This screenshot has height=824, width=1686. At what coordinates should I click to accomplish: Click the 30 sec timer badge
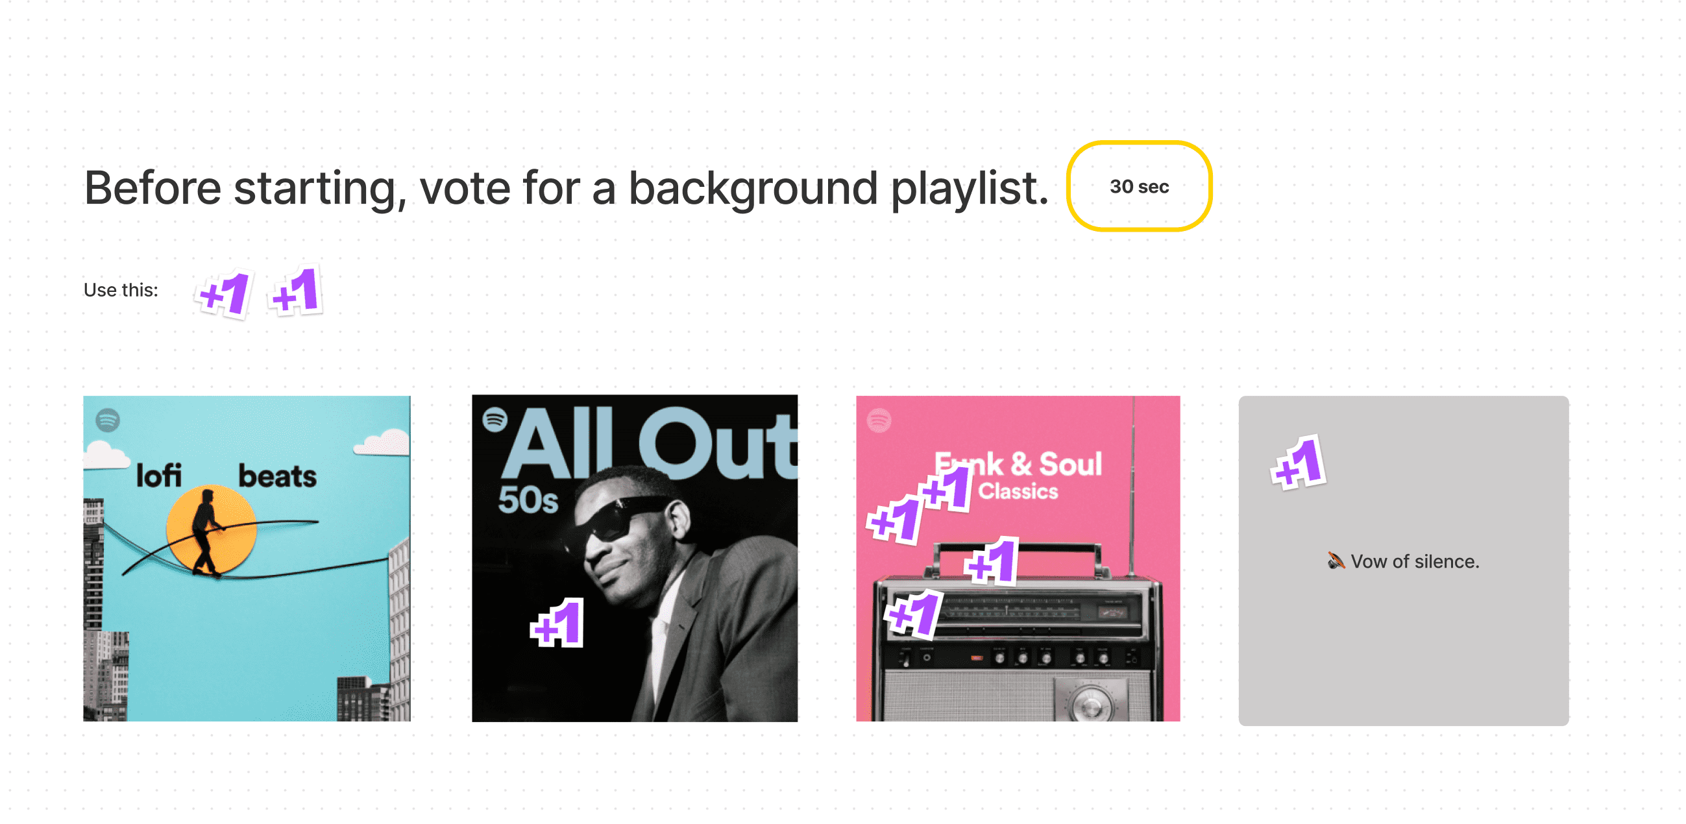tap(1139, 186)
